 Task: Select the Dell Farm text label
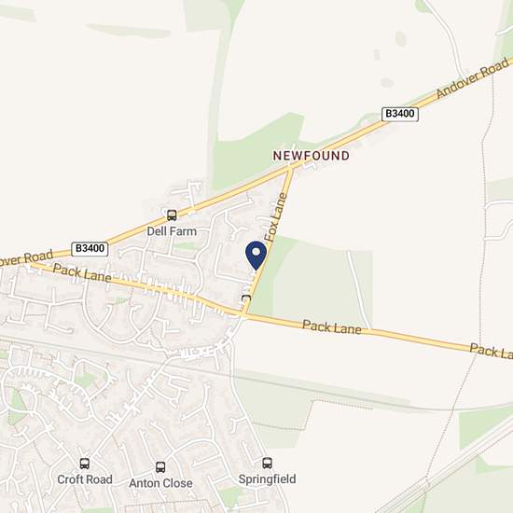point(172,231)
